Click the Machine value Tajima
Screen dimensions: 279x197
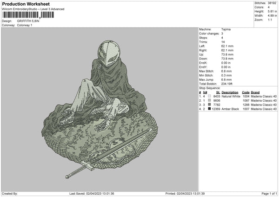226,29
